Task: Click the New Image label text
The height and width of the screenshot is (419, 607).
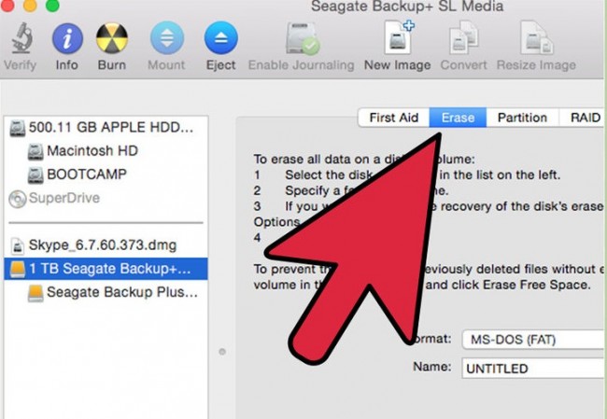Action: pos(397,65)
